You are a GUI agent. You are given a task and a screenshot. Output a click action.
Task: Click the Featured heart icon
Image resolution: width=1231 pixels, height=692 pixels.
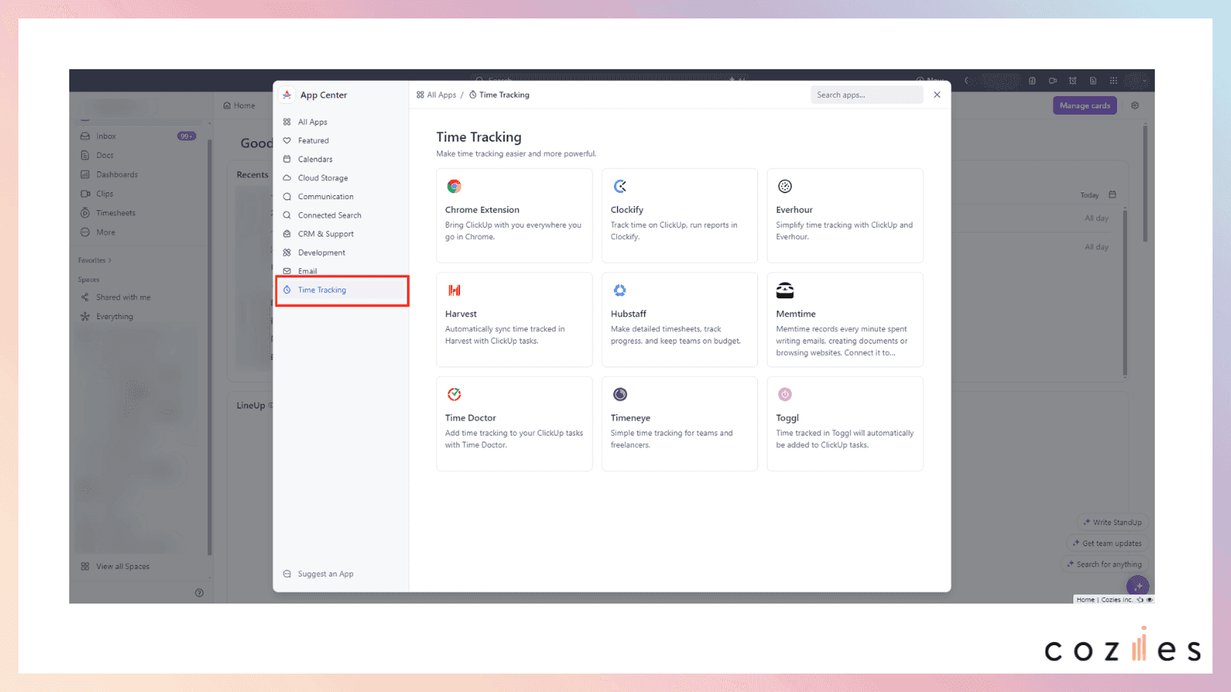(287, 141)
